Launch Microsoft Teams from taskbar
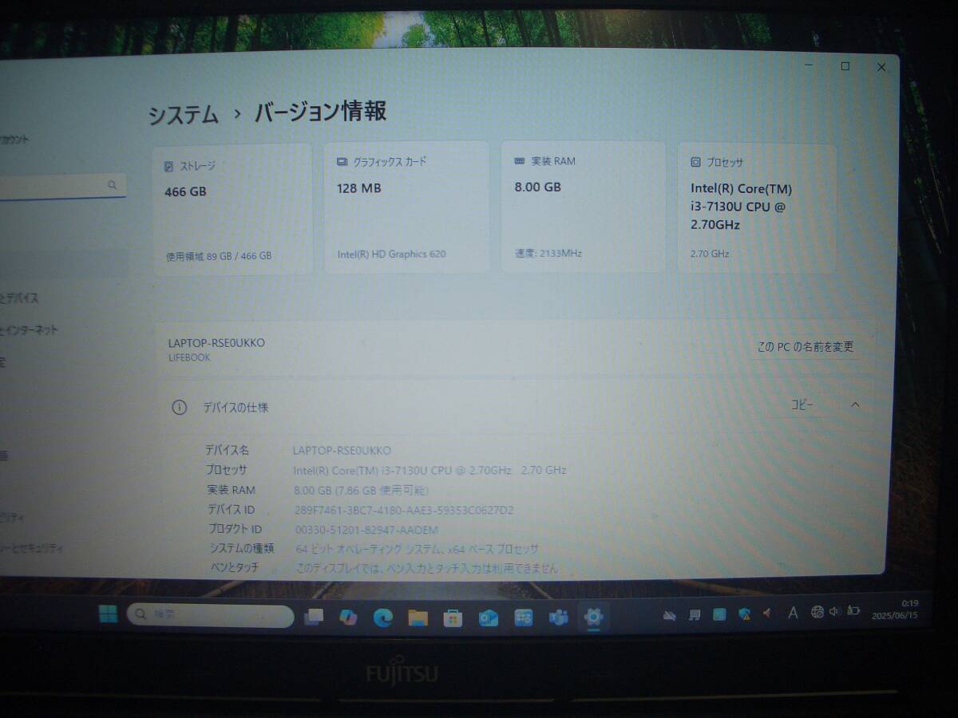958x718 pixels. pos(558,617)
